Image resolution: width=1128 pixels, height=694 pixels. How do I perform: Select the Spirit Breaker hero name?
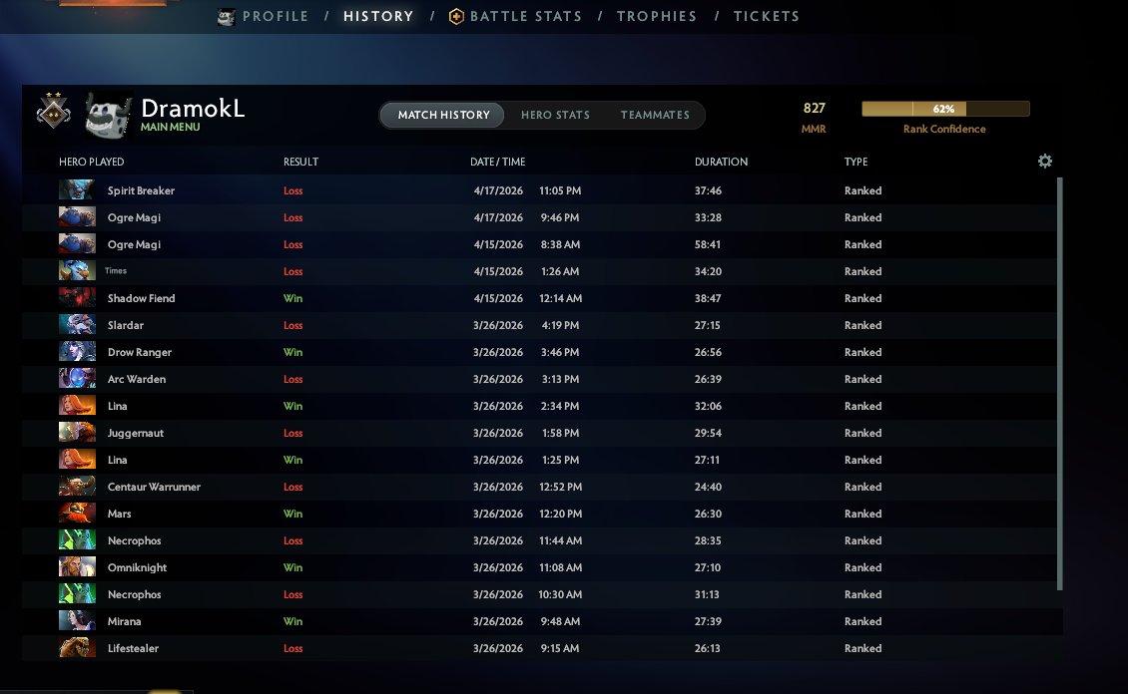click(141, 190)
